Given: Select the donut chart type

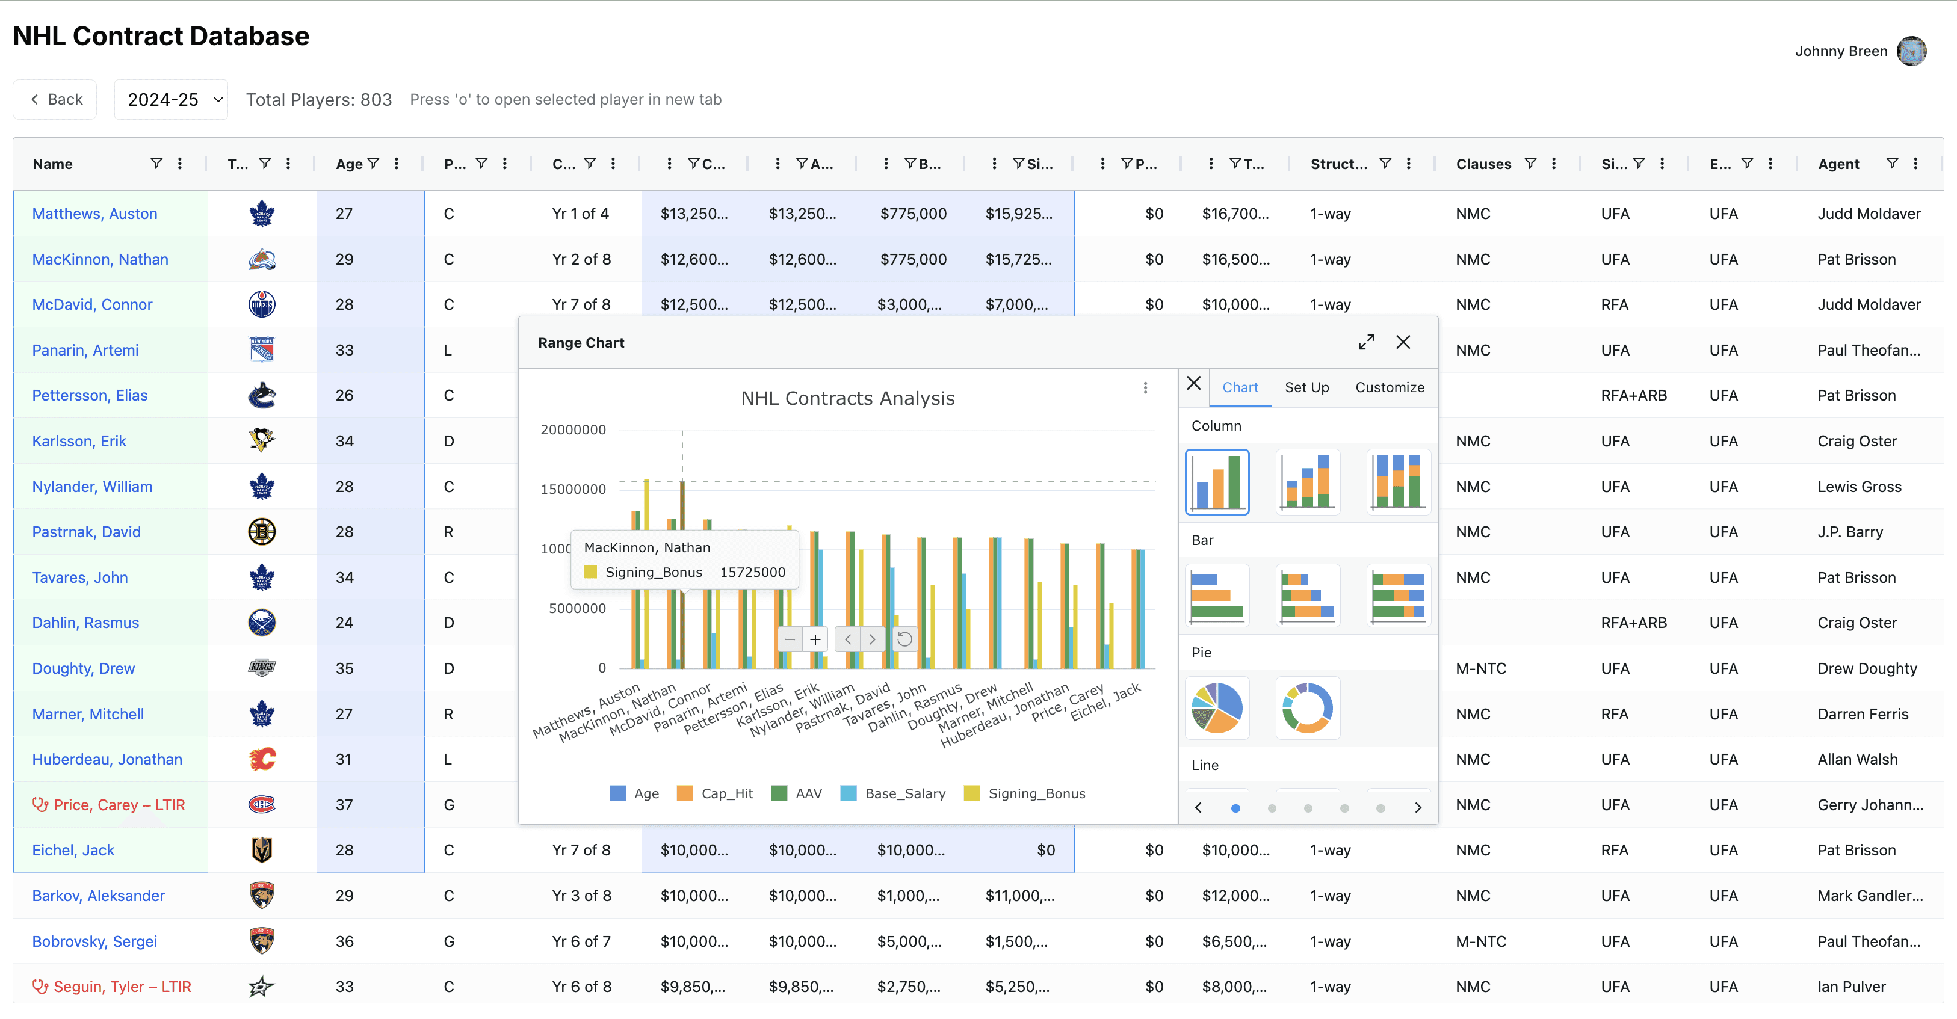Looking at the screenshot, I should pos(1308,707).
